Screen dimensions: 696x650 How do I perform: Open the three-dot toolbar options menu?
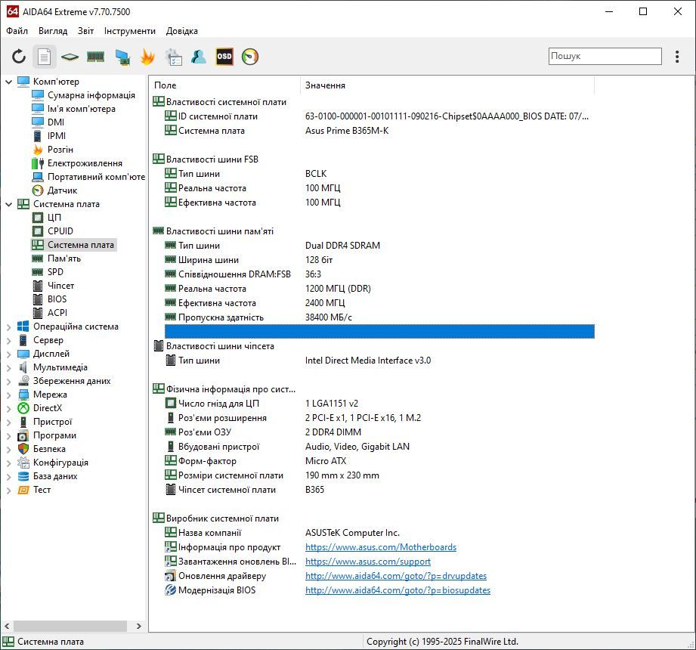[x=677, y=57]
